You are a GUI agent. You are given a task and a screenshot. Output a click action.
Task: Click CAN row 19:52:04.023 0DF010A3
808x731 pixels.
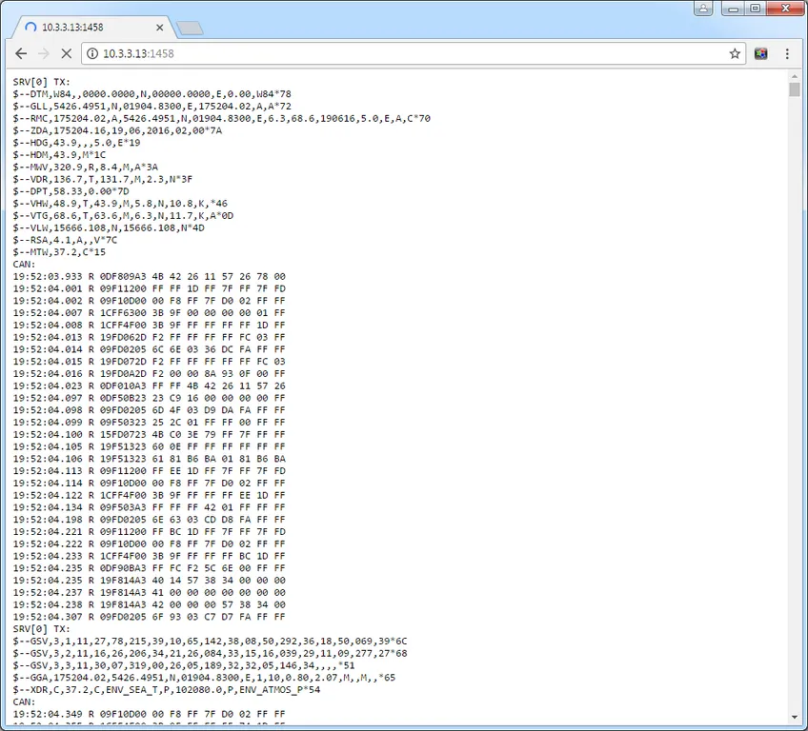pos(149,386)
